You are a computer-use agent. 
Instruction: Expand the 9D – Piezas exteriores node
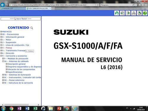[x=3, y=80]
